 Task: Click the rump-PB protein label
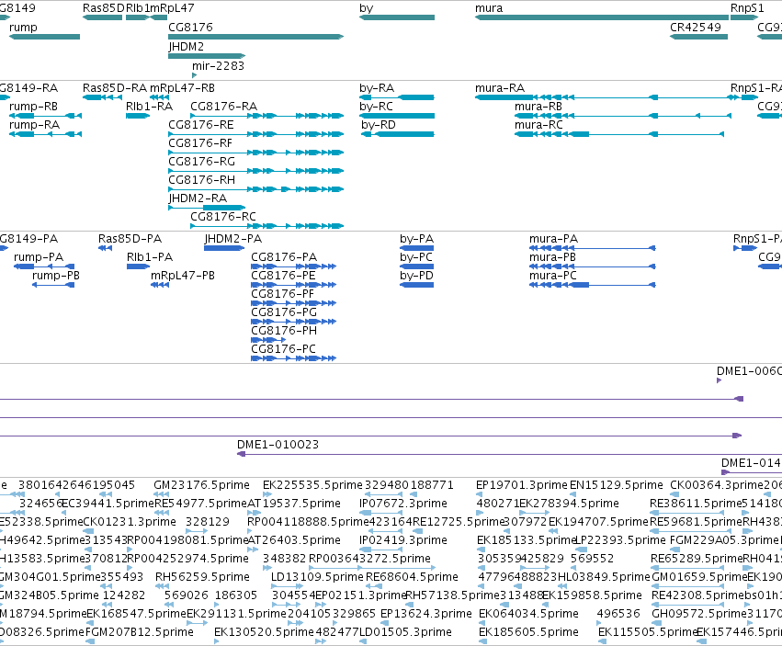coord(56,276)
